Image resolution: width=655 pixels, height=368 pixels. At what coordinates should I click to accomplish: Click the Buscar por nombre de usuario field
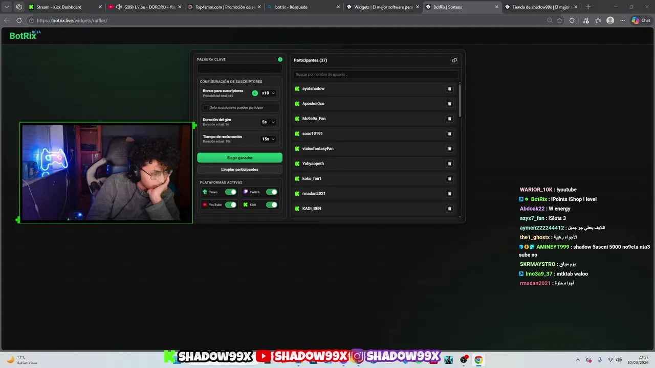point(375,75)
